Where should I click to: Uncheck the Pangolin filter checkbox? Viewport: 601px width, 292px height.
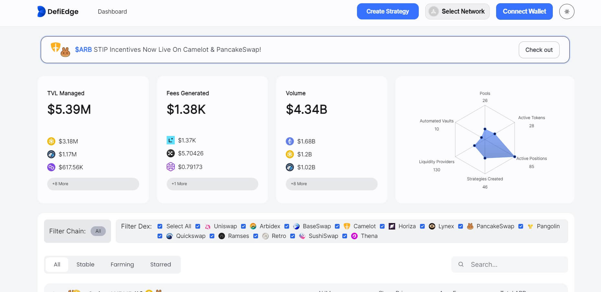[521, 226]
